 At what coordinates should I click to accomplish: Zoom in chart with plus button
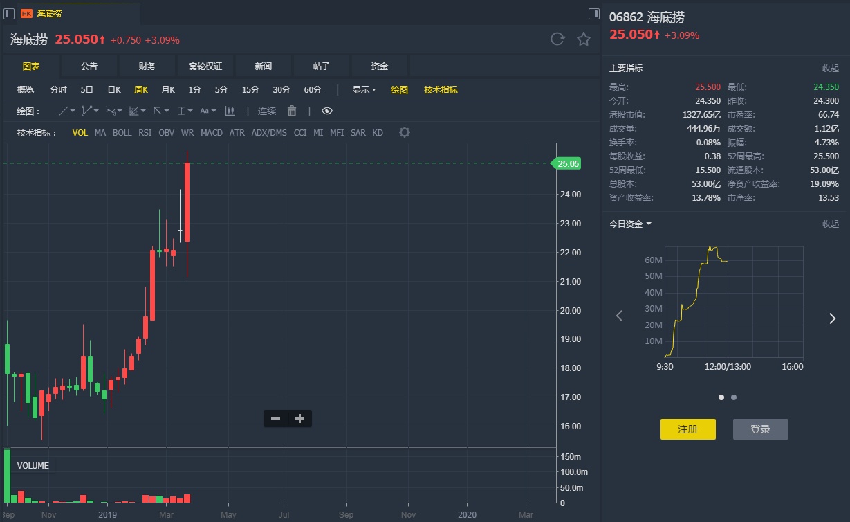click(x=299, y=418)
